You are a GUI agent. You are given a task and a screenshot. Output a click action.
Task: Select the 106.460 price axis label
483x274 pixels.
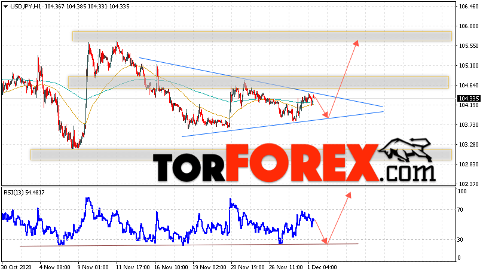(x=469, y=7)
